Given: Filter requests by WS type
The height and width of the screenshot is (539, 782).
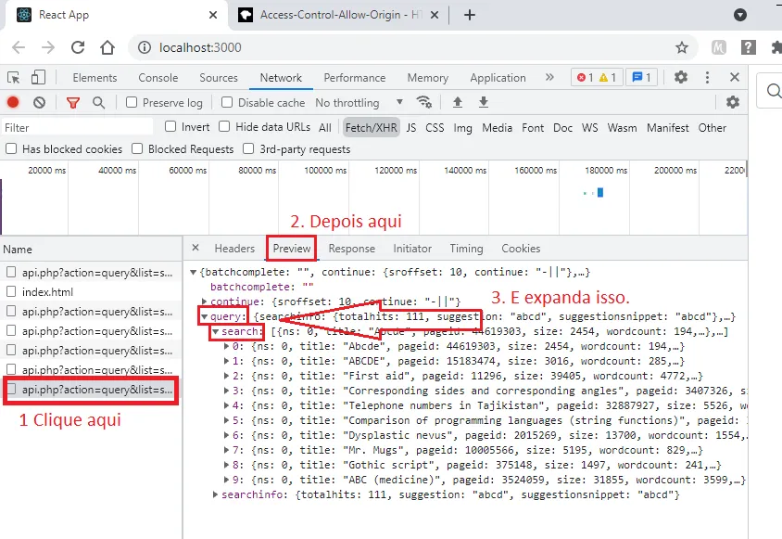Looking at the screenshot, I should (589, 128).
